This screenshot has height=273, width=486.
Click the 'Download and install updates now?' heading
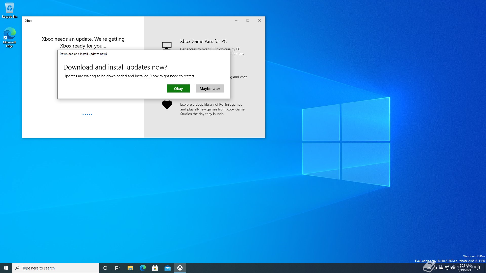coord(115,67)
